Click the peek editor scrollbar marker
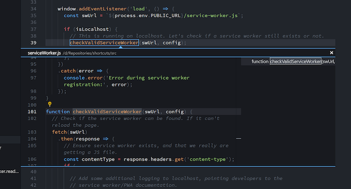Screen dimensions: 351x189 point(238,139)
